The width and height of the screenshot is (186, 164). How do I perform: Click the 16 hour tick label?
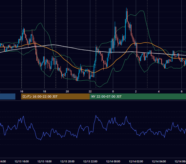22,92
